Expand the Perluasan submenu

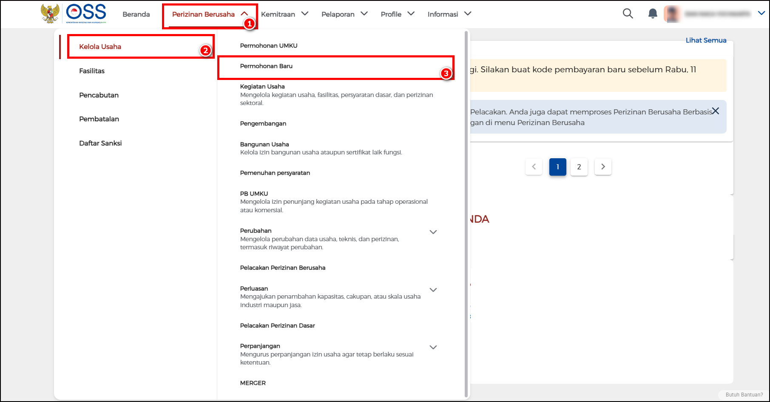point(433,290)
